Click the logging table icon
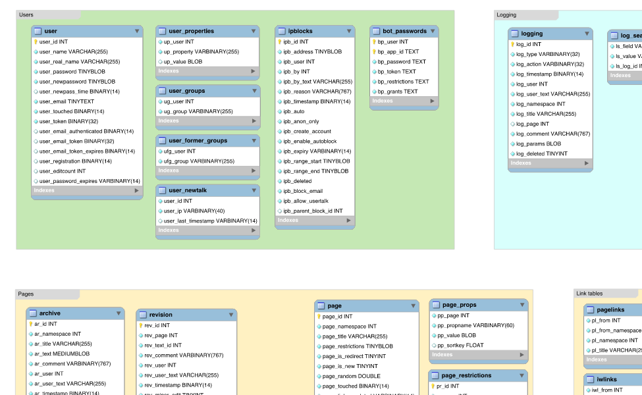 point(515,34)
